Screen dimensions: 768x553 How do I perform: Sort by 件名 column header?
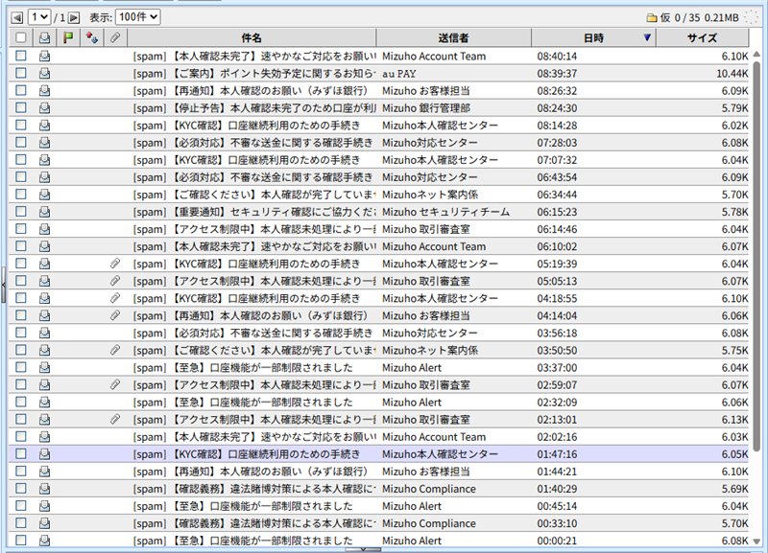click(x=252, y=37)
